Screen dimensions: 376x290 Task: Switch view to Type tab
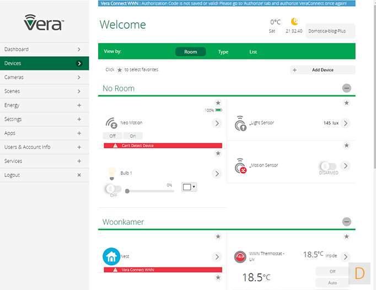click(223, 52)
